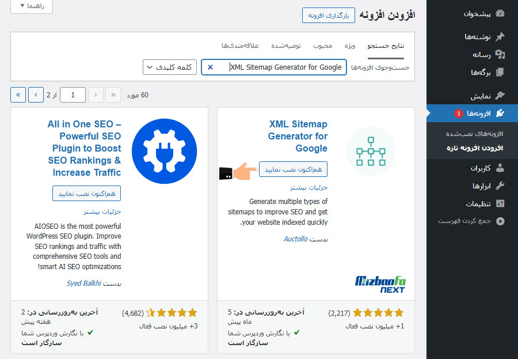
Task: Click the Posts (نوشته‌ها) pin icon
Action: coord(500,36)
